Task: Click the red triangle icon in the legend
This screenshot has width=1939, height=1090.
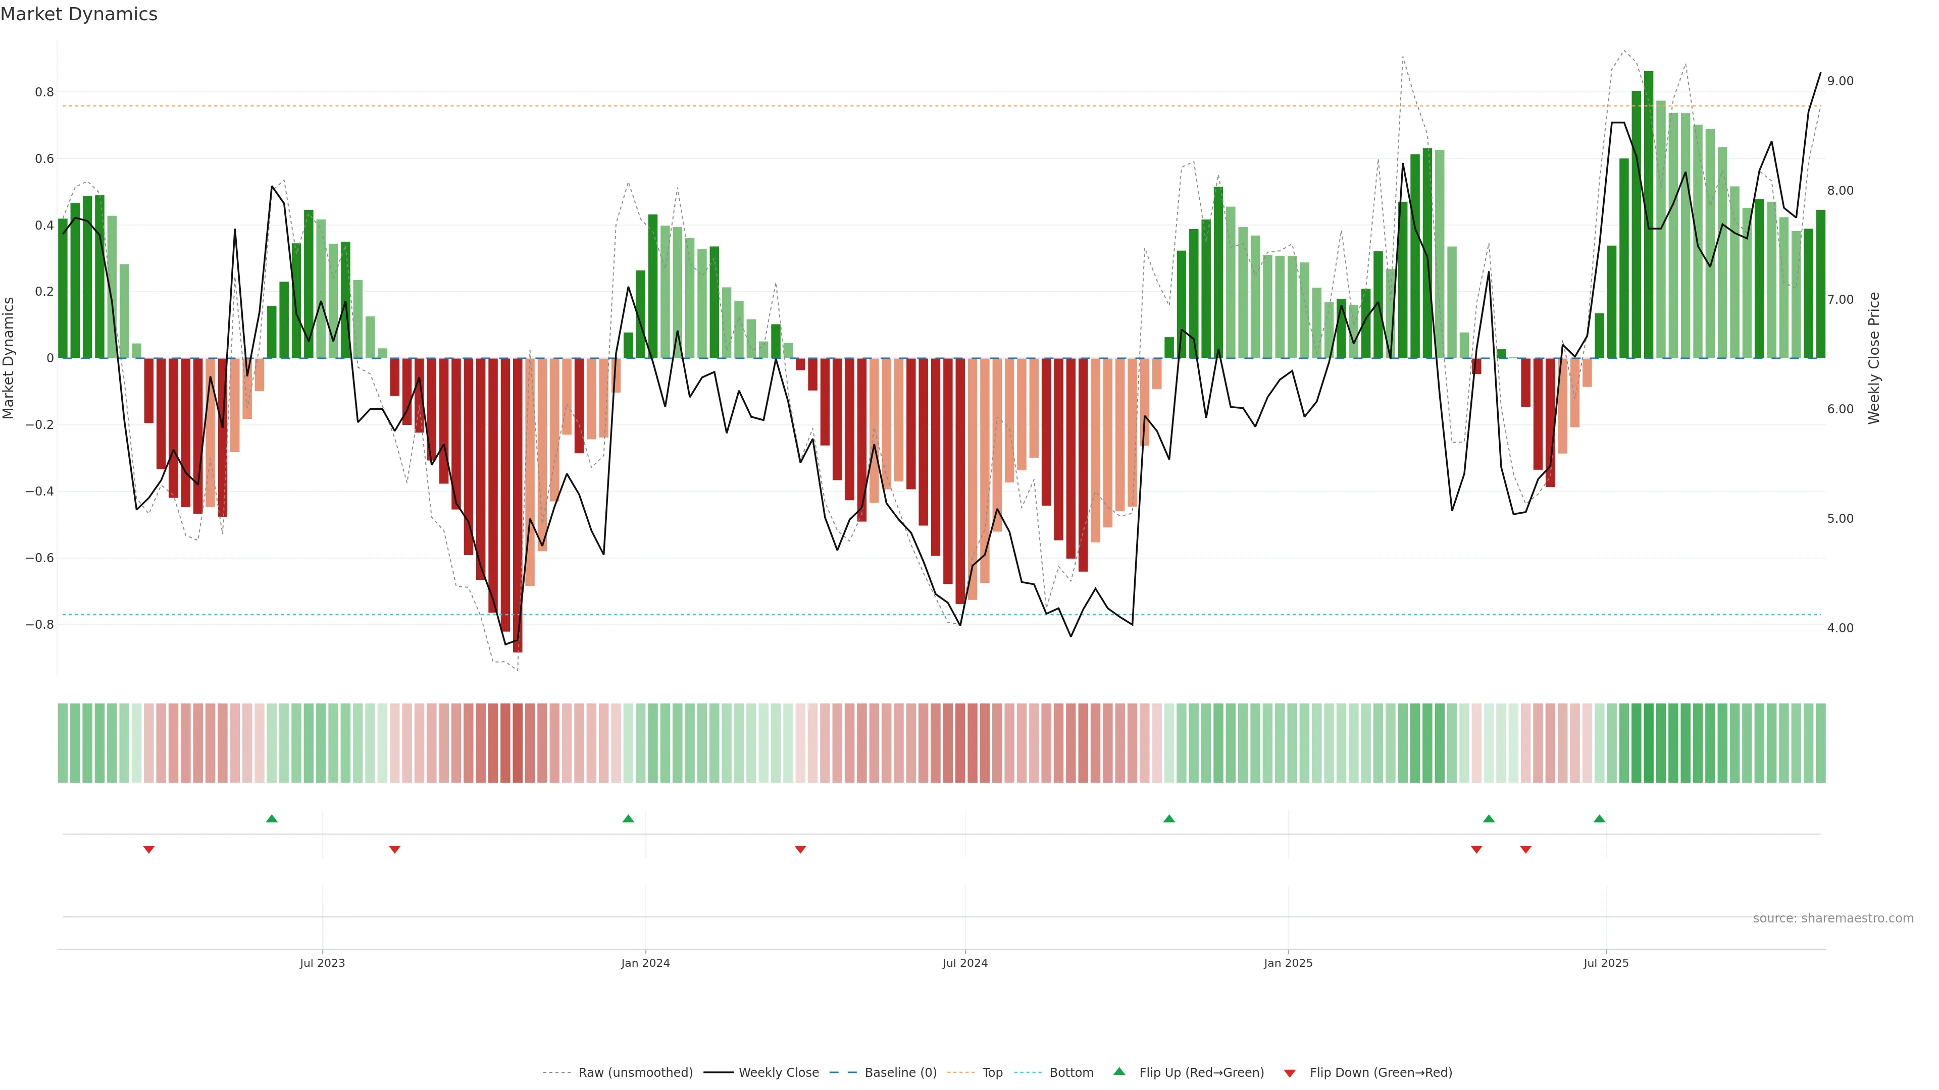Action: click(x=1290, y=1073)
